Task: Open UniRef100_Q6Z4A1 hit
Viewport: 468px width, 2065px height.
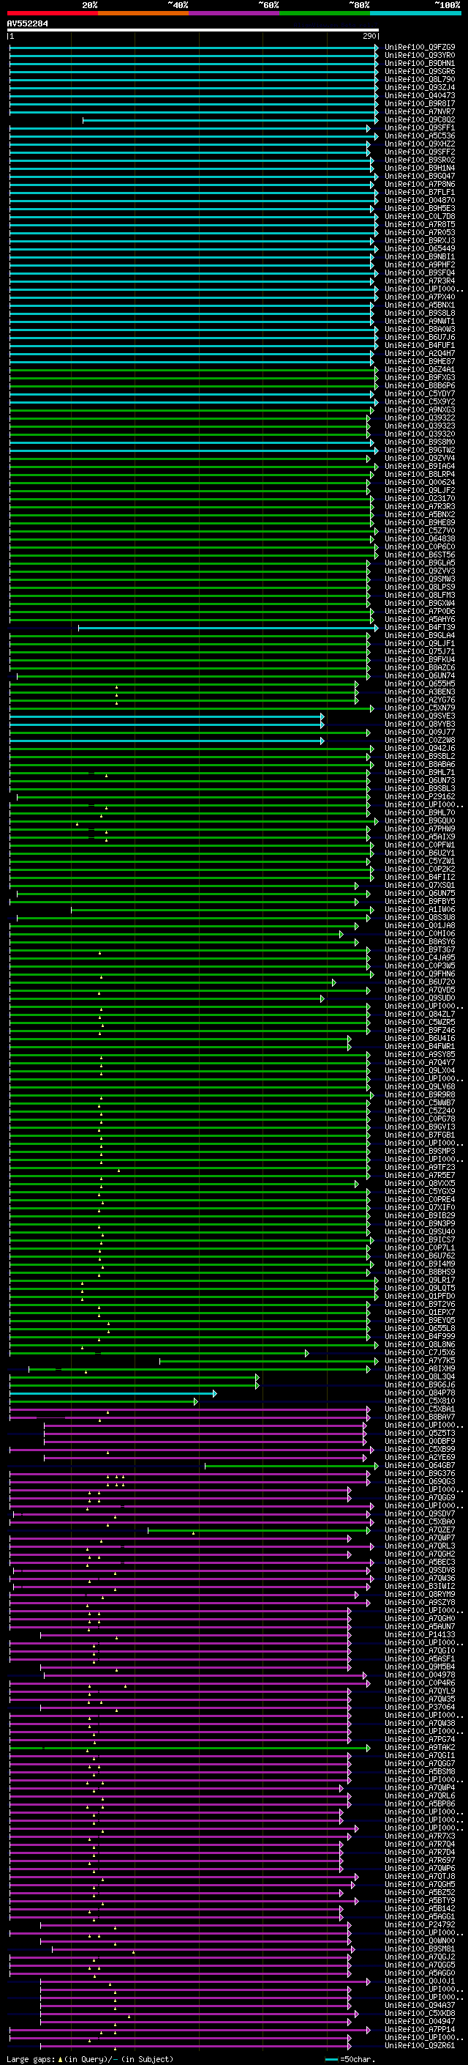Action: 420,369
